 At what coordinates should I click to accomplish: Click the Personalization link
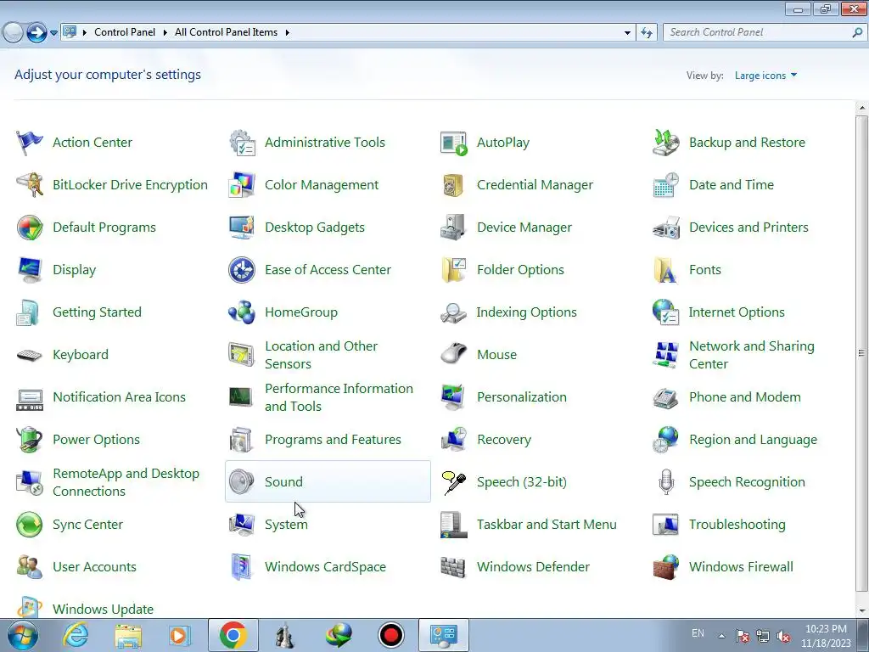pyautogui.click(x=522, y=397)
